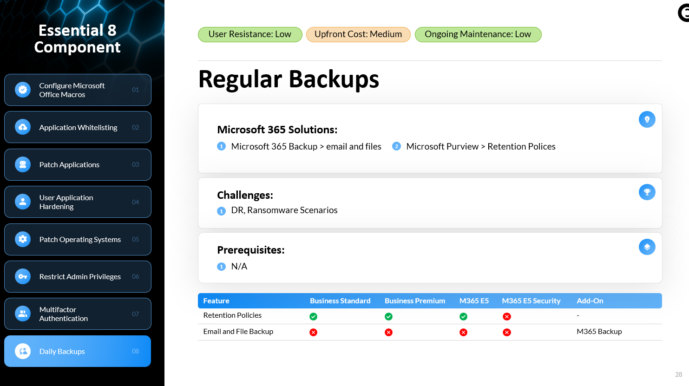Click the Ongoing Maintenance: Low badge
This screenshot has width=689, height=386.
478,34
